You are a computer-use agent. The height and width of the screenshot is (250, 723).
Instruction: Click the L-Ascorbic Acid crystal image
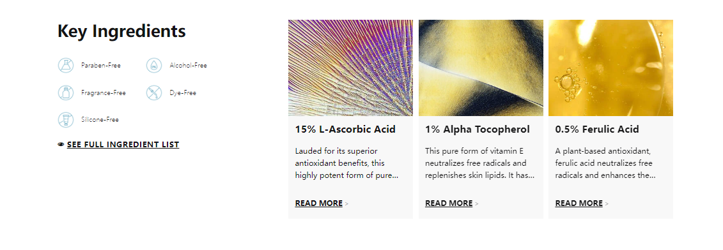(x=350, y=68)
